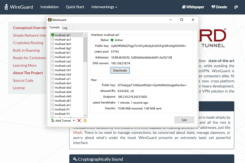The height and width of the screenshot is (163, 245).
Task: Click the tunnel list vertical scrollbar thumb
Action: tap(85, 50)
